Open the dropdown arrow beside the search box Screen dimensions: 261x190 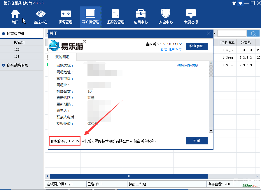coord(215,34)
